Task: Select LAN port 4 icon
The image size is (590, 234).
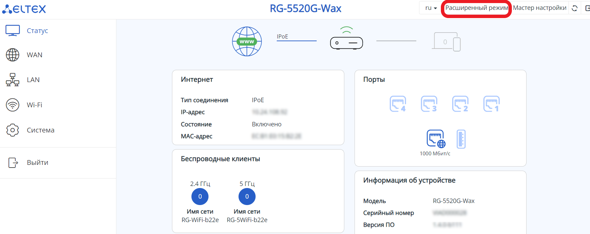Action: pyautogui.click(x=398, y=104)
